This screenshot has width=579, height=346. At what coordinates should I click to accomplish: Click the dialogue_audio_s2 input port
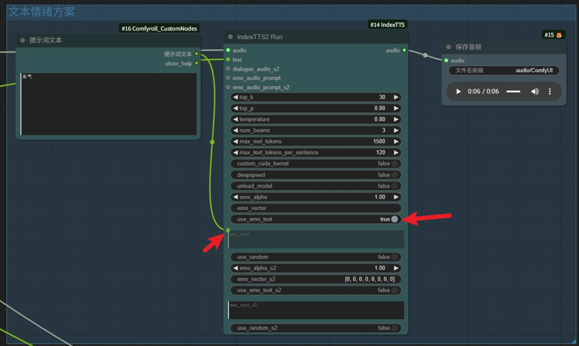[228, 69]
